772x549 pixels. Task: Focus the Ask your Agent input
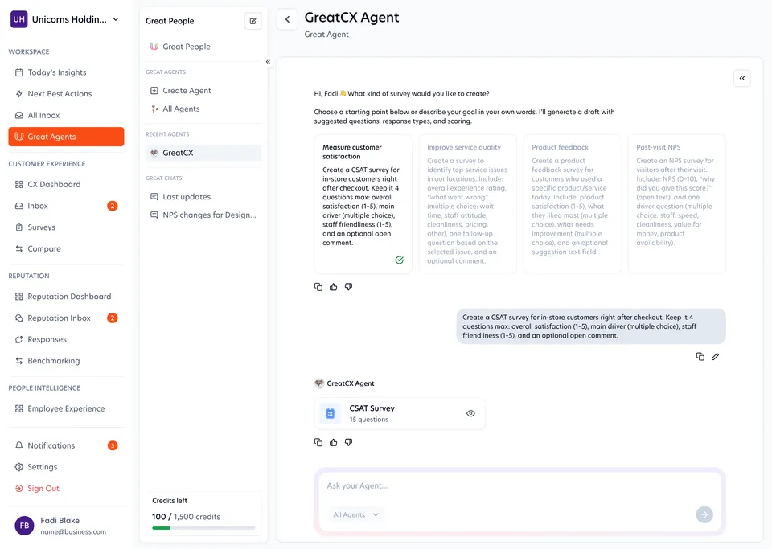(519, 486)
